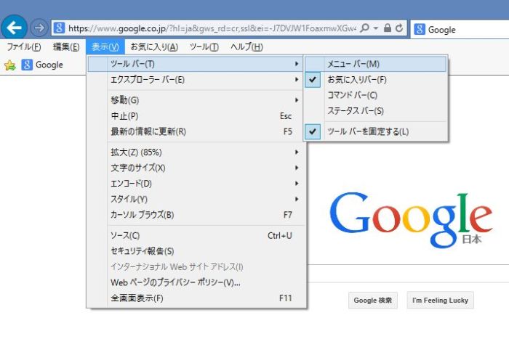The width and height of the screenshot is (509, 339).
Task: Open the Google favorite in Favorites bar
Action: tap(42, 65)
